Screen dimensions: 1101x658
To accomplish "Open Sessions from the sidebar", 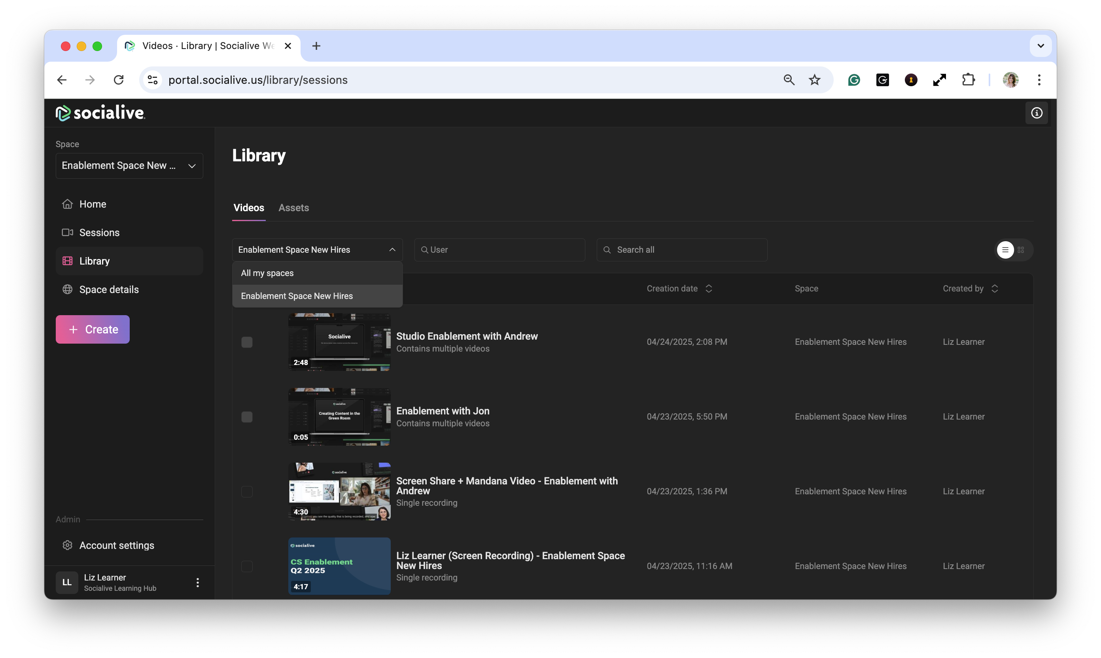I will point(99,233).
